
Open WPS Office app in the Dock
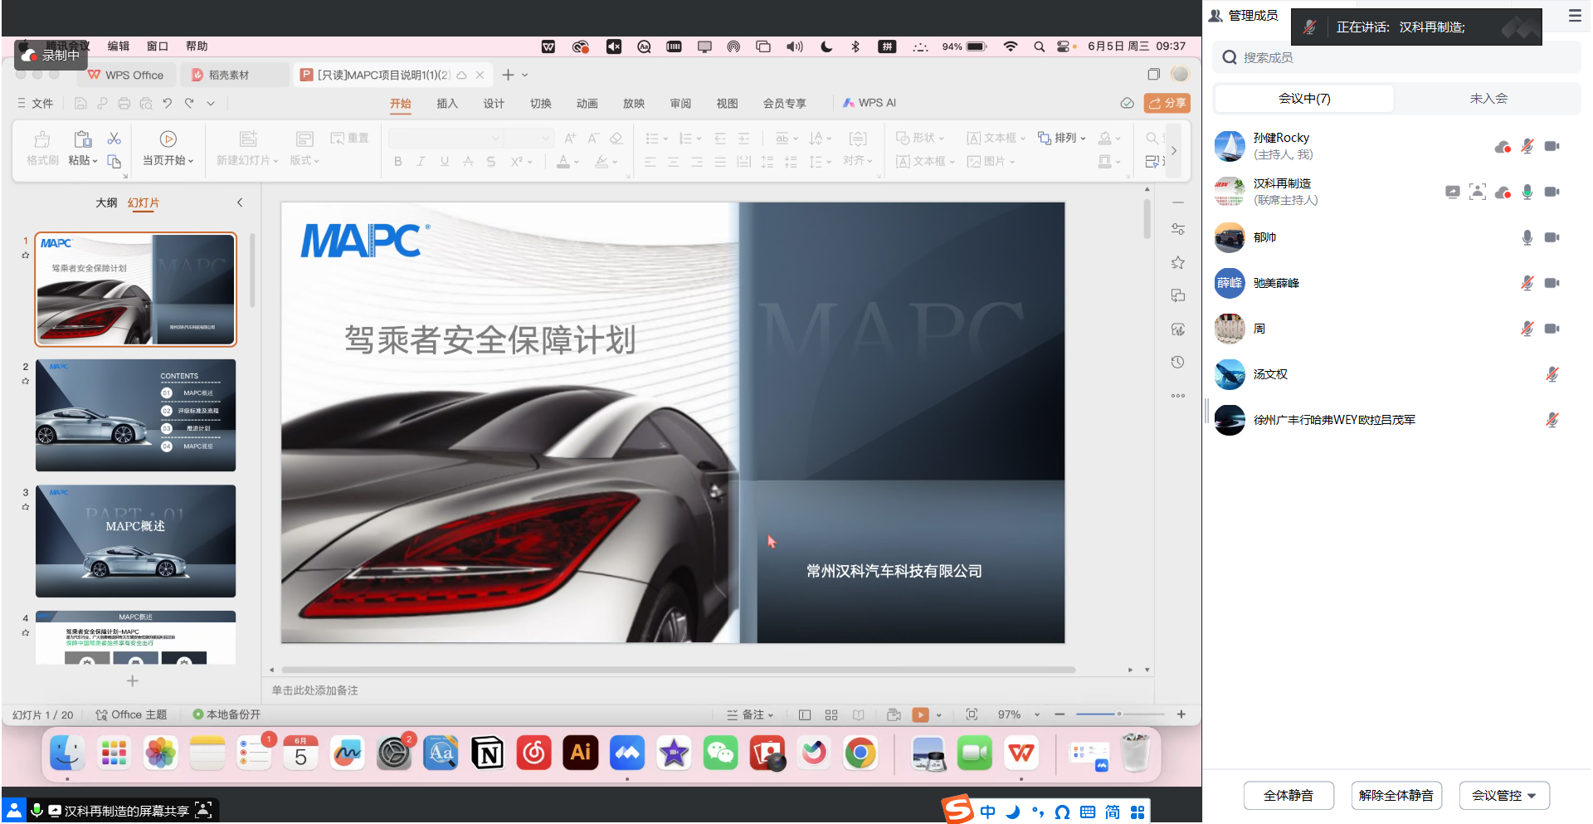click(1021, 753)
